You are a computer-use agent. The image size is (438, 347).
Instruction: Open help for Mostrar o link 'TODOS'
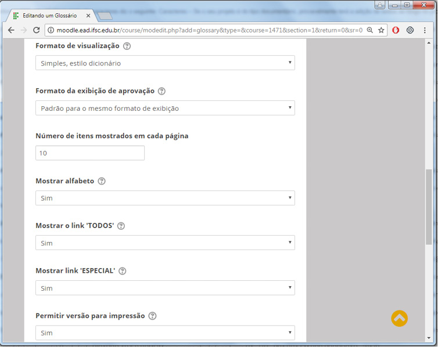coord(121,226)
